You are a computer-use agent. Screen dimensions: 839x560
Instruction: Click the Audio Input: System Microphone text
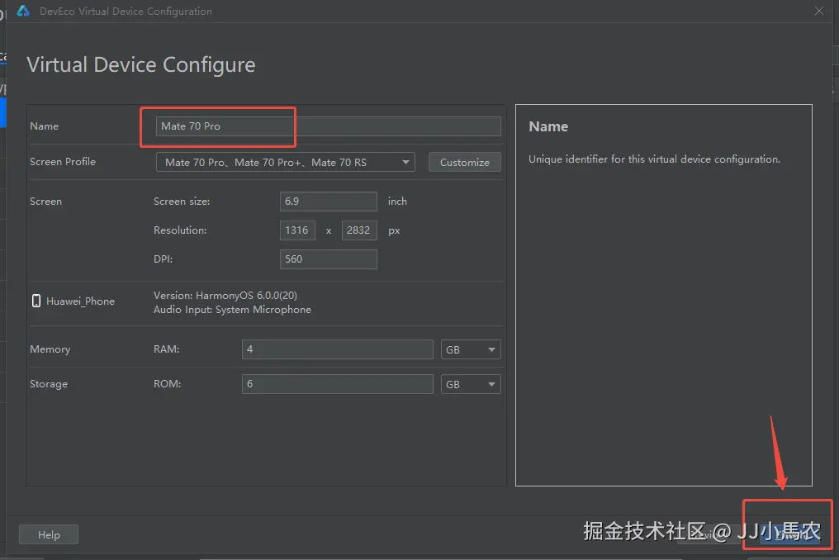point(232,310)
